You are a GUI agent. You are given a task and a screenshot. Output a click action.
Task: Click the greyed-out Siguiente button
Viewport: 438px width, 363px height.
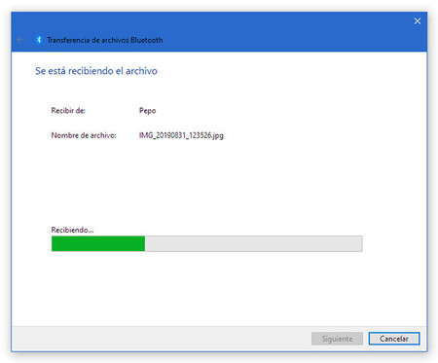click(x=337, y=339)
